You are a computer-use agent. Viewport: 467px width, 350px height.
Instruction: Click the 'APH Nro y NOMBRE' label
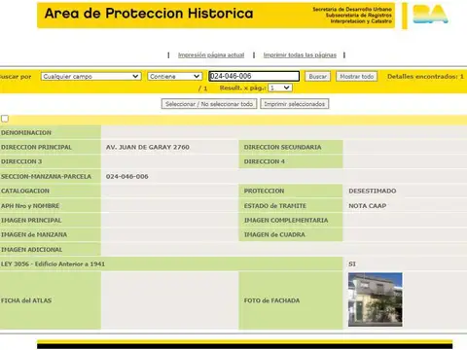coord(30,206)
